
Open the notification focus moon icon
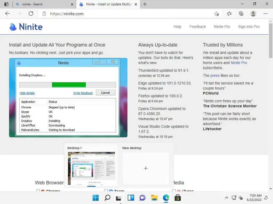click(266, 198)
